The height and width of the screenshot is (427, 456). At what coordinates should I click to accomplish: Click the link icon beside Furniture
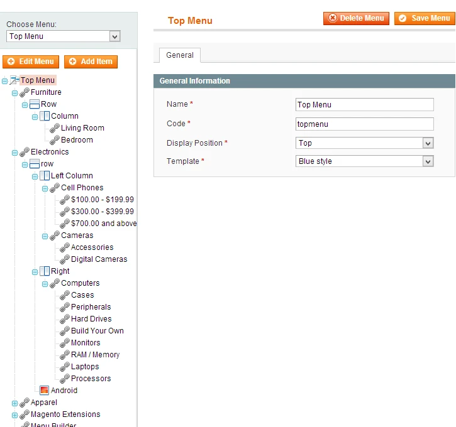25,92
